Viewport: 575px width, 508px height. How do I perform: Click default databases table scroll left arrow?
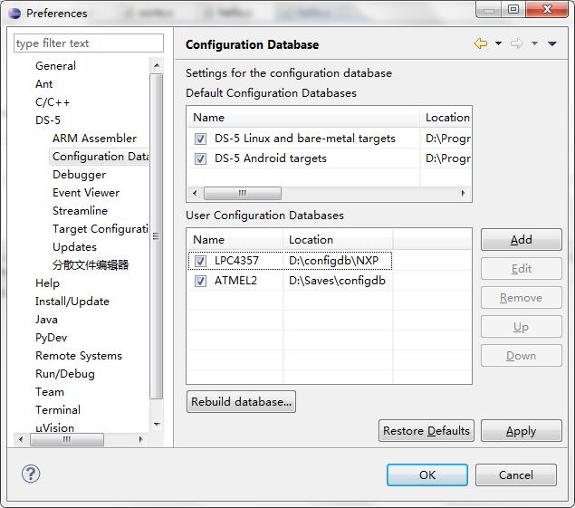pyautogui.click(x=195, y=193)
